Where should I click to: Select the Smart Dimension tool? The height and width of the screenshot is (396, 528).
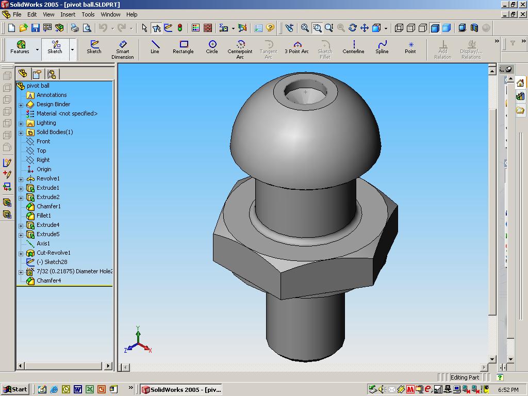[123, 49]
